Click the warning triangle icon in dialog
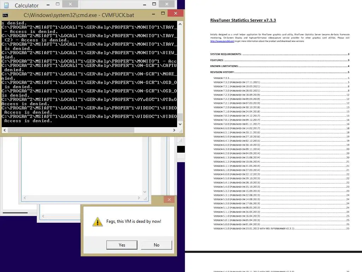This screenshot has width=362, height=272. 98,222
